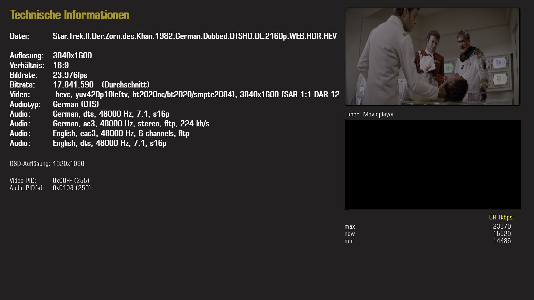The image size is (534, 300).
Task: Click the Verhältnis 16:9 value
Action: tap(61, 65)
